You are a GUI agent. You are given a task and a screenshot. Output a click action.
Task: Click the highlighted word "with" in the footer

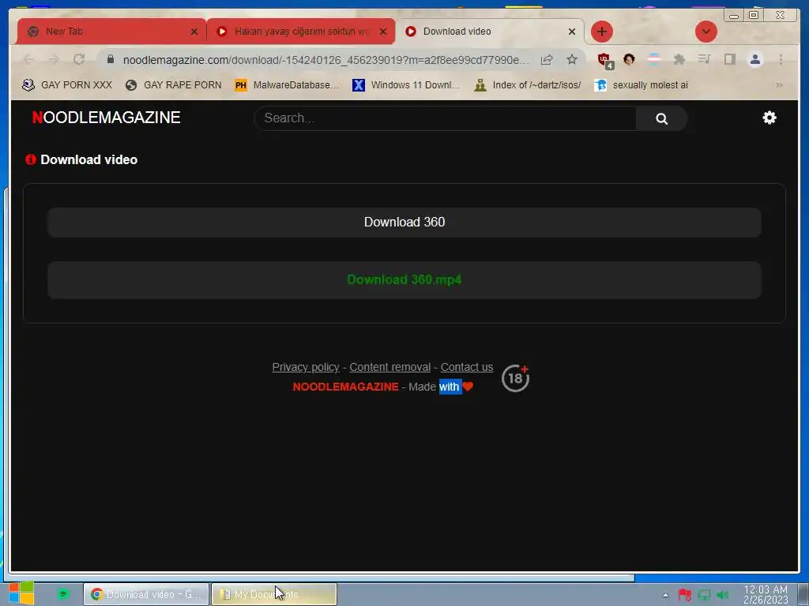(450, 387)
